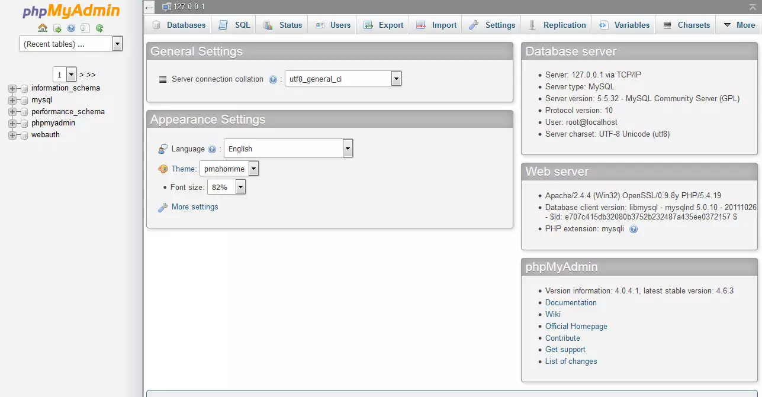Click the Contribute link

click(562, 338)
